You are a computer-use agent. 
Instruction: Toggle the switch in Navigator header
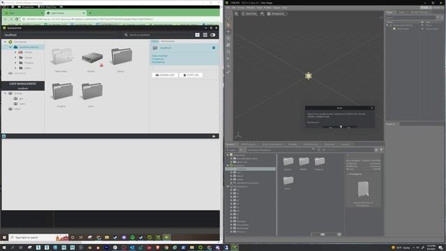point(213,35)
